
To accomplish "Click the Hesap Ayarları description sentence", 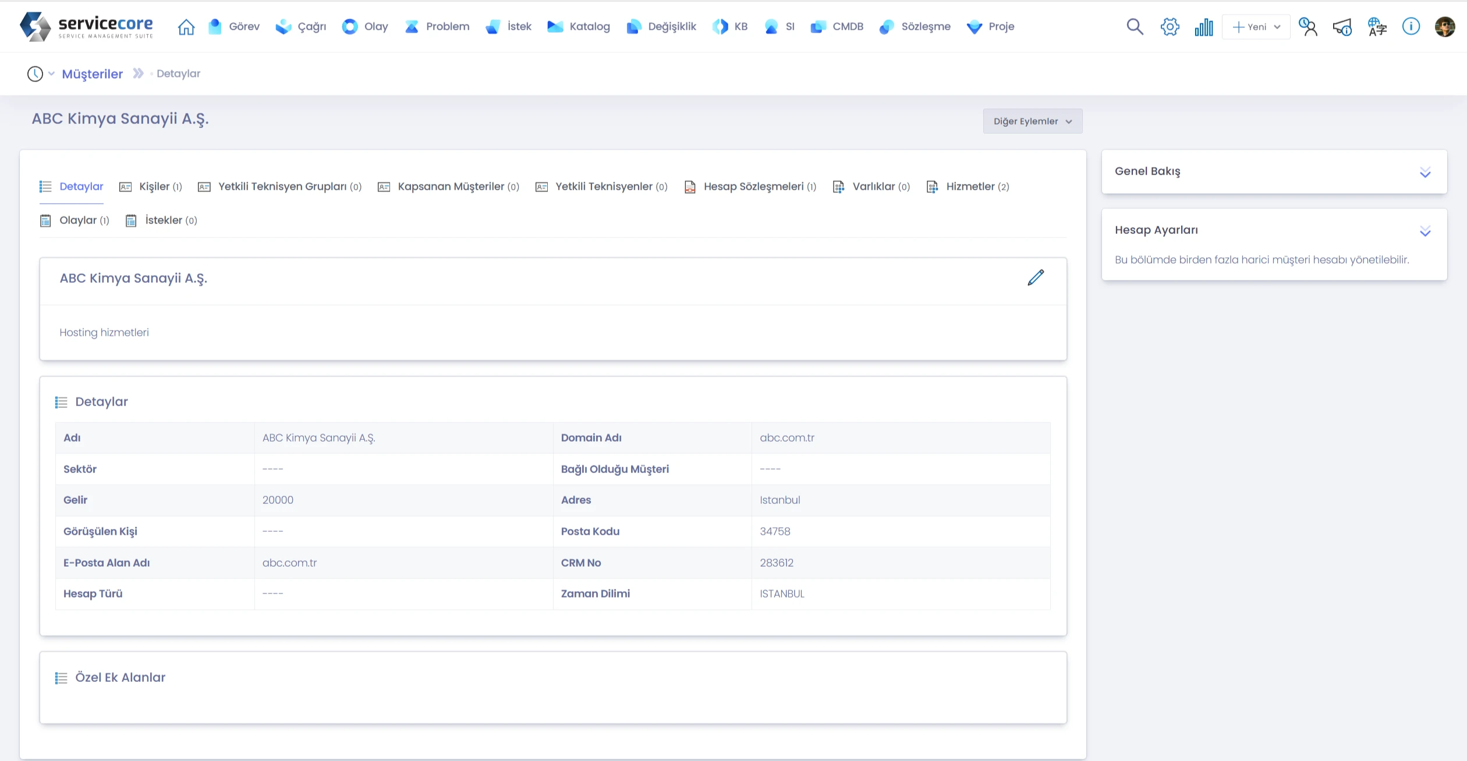I will [1262, 260].
